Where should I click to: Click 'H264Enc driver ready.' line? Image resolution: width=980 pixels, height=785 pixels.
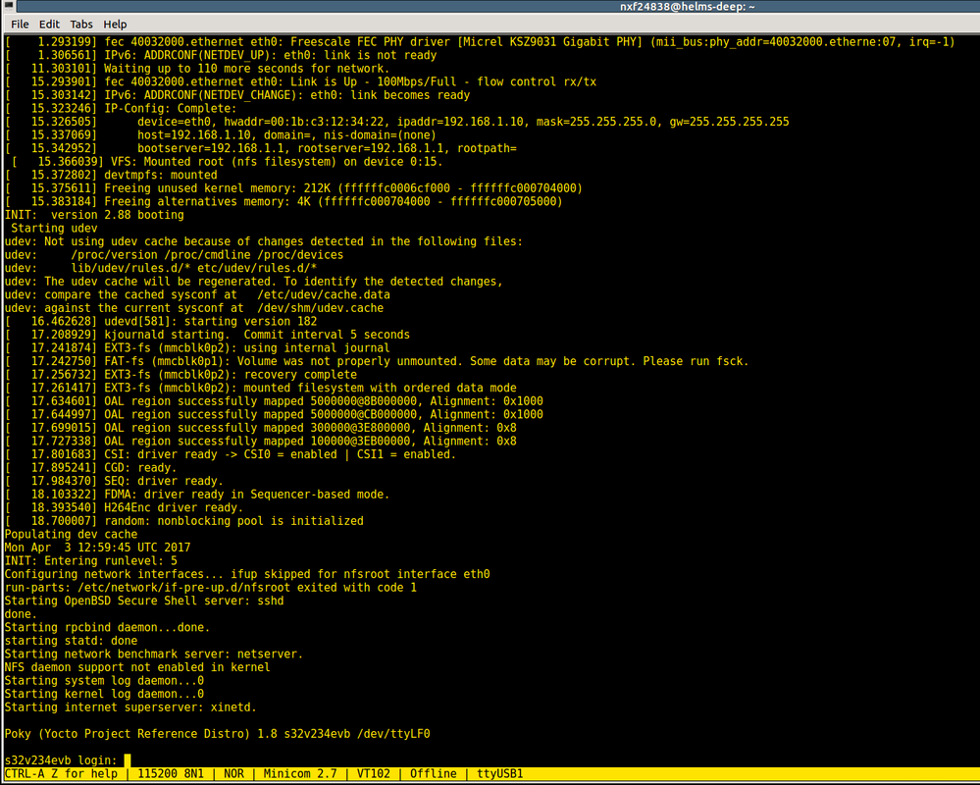[x=124, y=507]
